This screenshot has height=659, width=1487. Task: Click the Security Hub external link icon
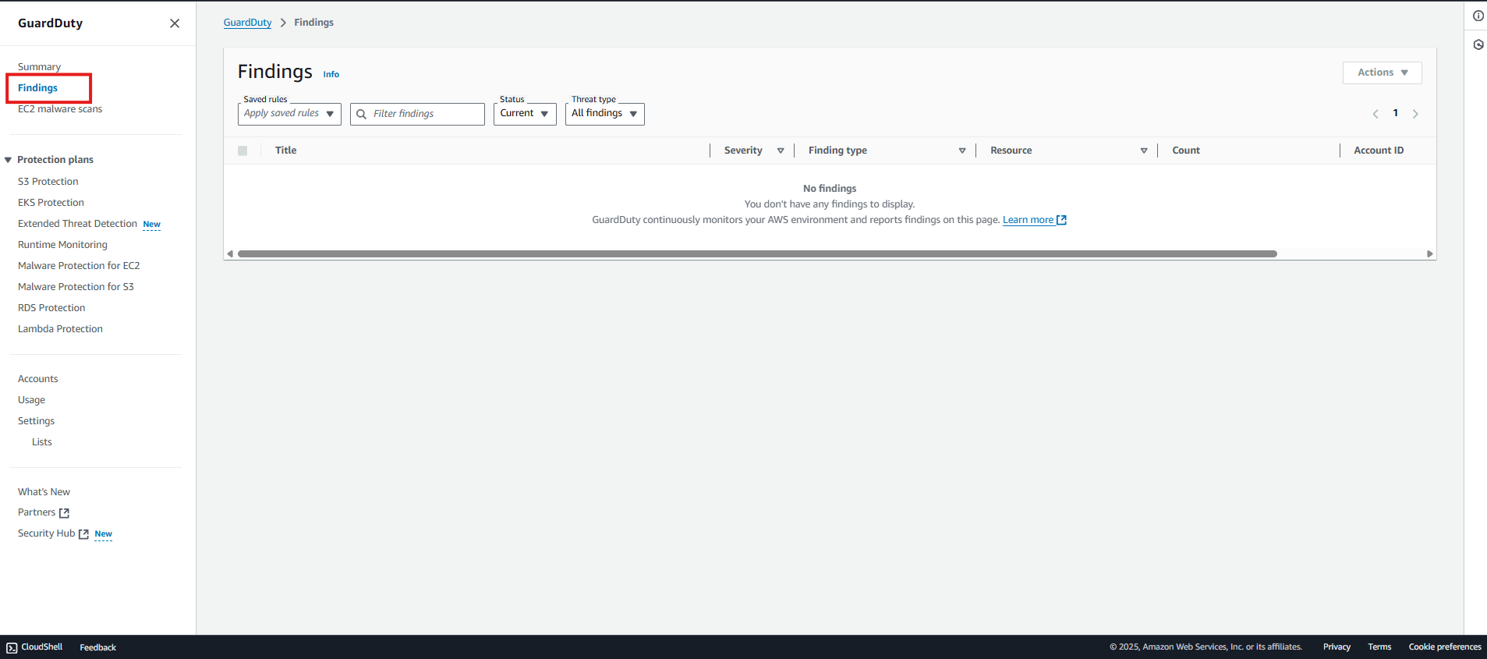pos(83,534)
